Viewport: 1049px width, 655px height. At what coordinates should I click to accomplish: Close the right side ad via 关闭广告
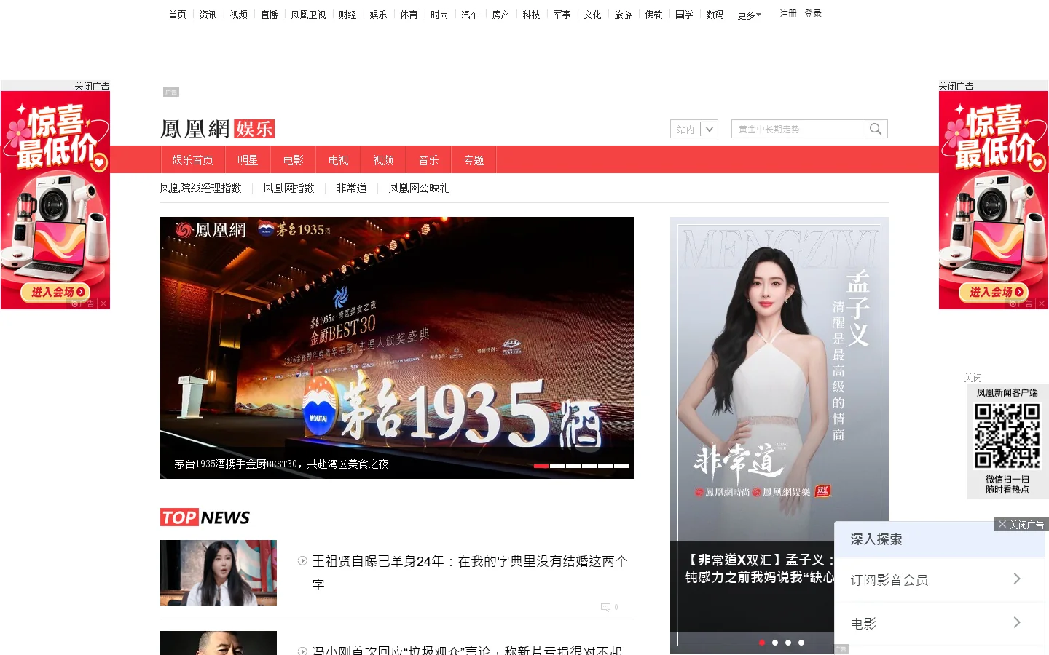[956, 86]
